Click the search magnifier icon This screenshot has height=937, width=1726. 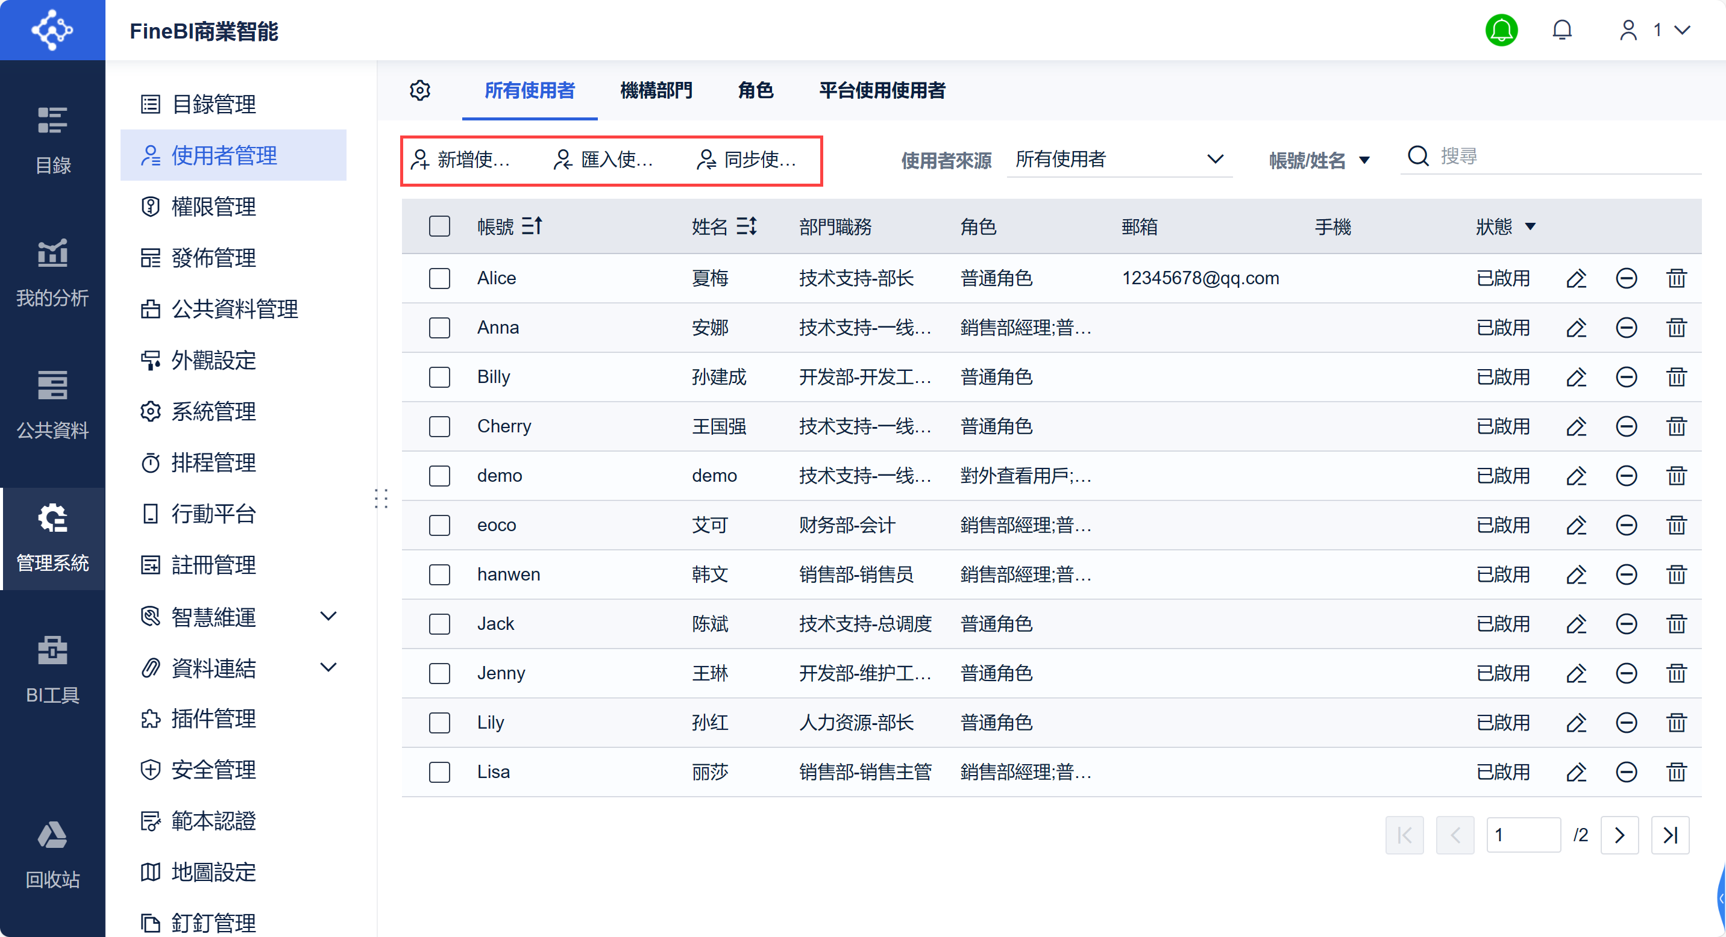click(x=1418, y=156)
